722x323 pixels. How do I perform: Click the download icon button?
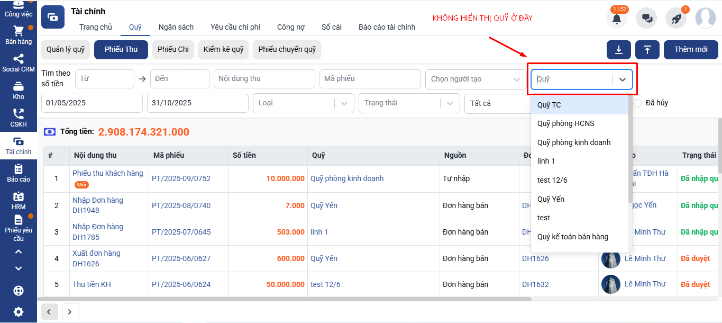[x=619, y=50]
